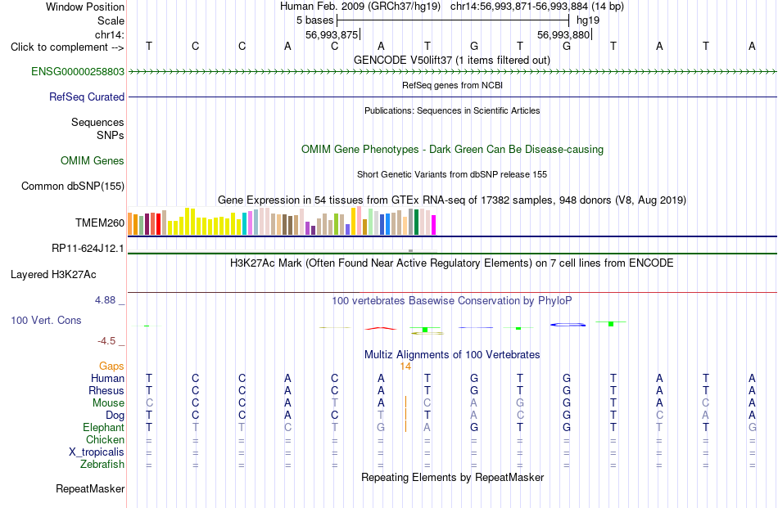The height and width of the screenshot is (508, 778).
Task: Click the 4.88 PhyloP upper limit value
Action: [105, 300]
